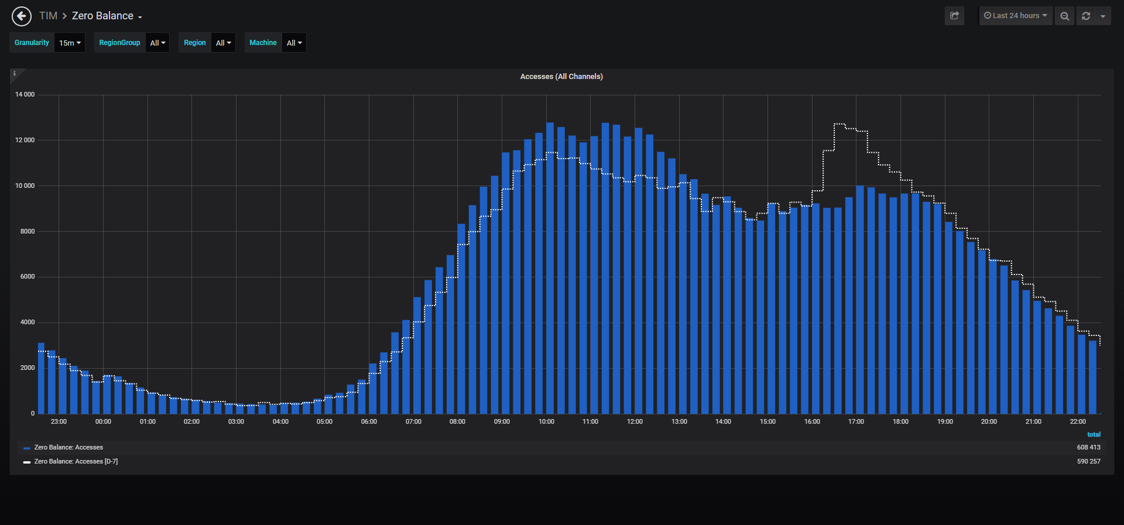Click the 14 000 y-axis label
This screenshot has height=525, width=1124.
tap(25, 94)
